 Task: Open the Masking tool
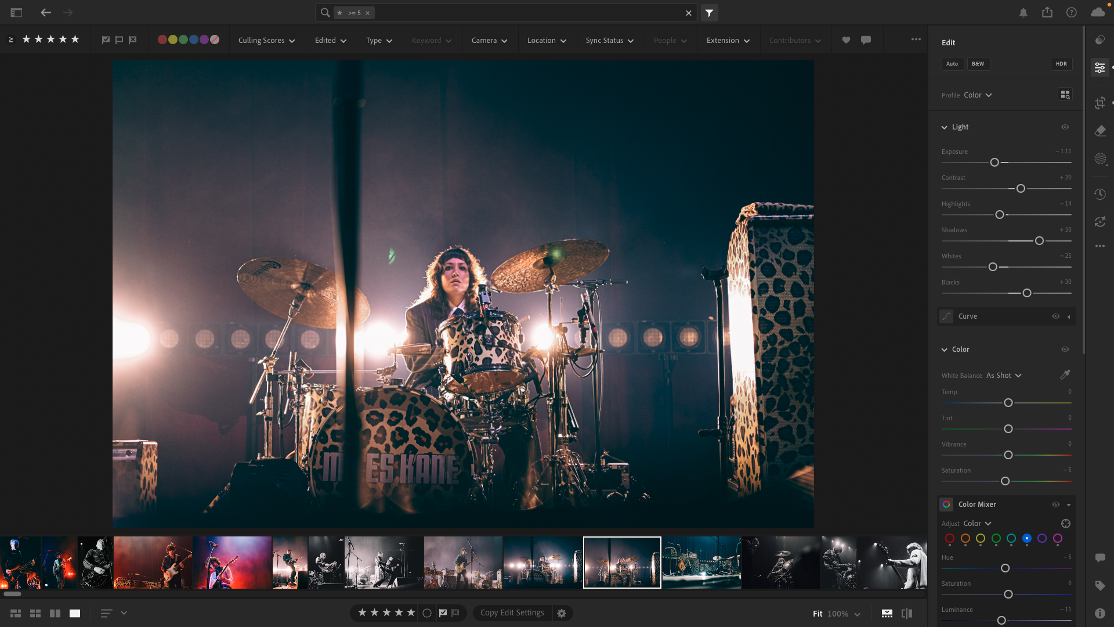[1099, 159]
